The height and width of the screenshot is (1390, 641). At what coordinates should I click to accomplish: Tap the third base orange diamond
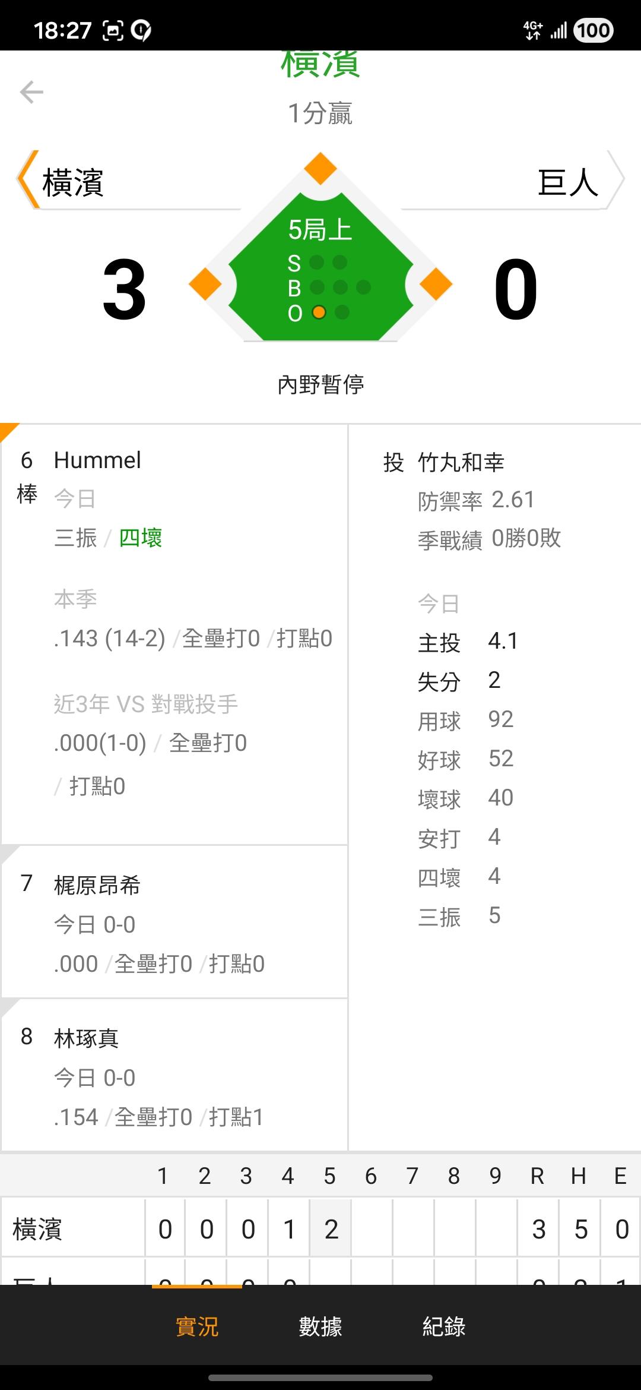click(205, 285)
